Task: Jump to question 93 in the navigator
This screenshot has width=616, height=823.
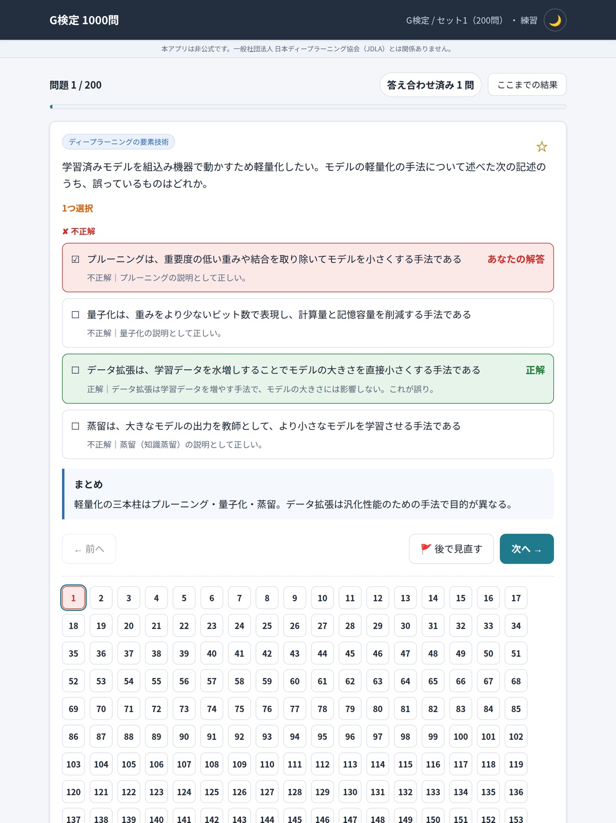Action: pos(267,736)
